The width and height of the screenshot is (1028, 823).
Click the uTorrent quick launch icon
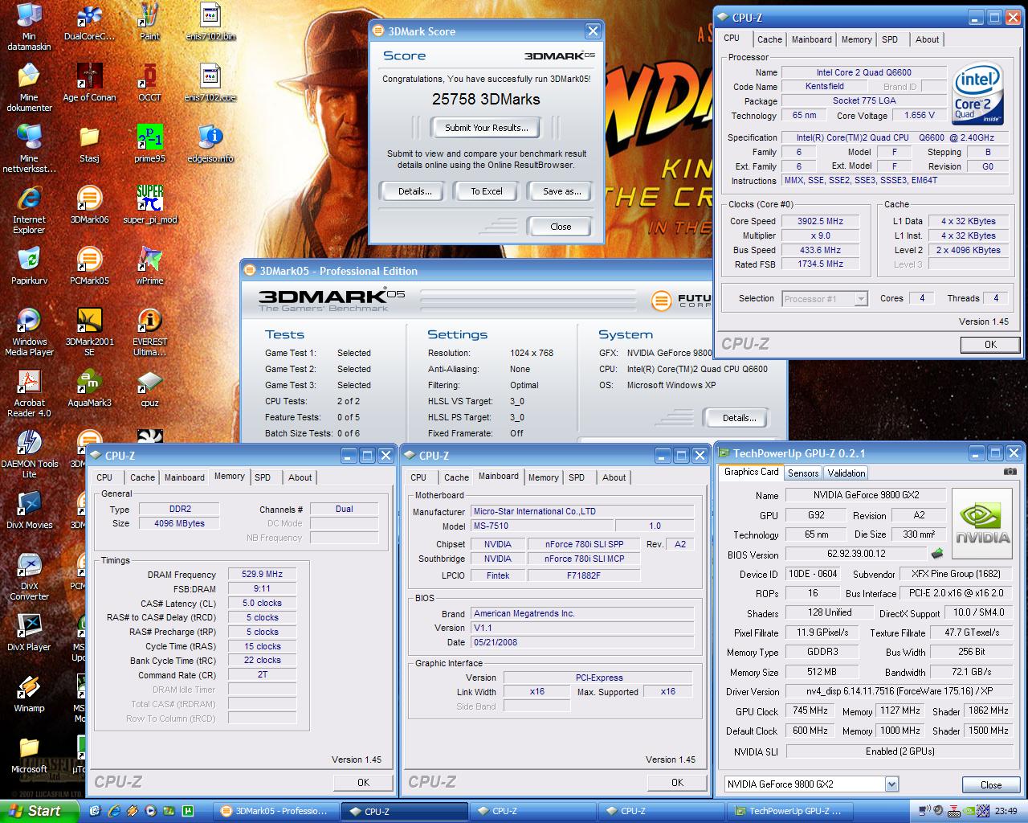click(186, 811)
